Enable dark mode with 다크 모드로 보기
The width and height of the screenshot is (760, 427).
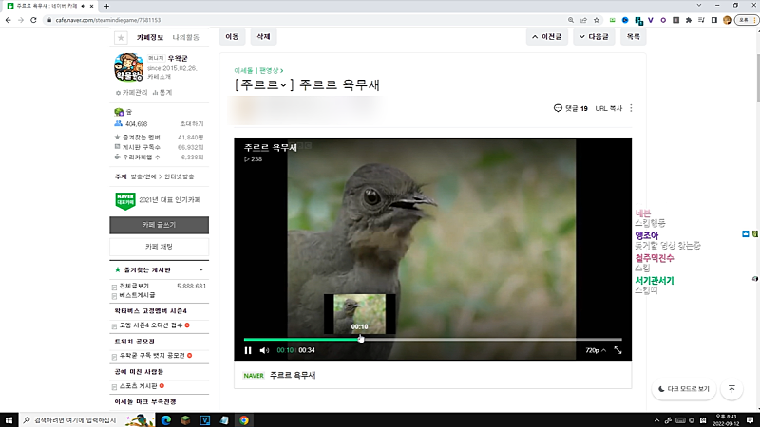point(683,389)
